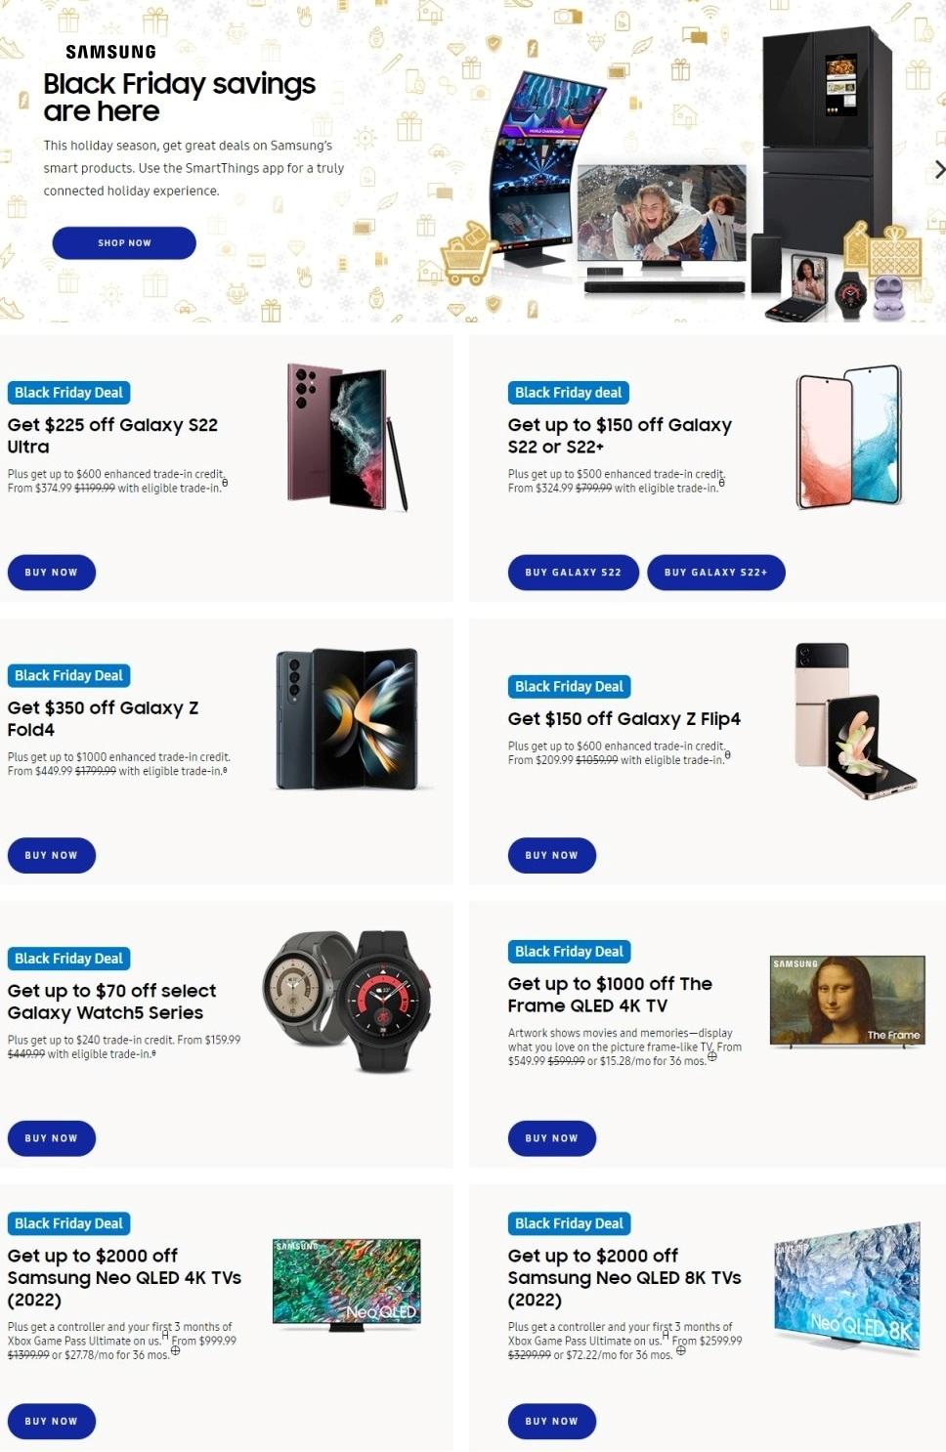Click Buy Now for Galaxy Z Flip4
This screenshot has width=946, height=1452.
551,855
